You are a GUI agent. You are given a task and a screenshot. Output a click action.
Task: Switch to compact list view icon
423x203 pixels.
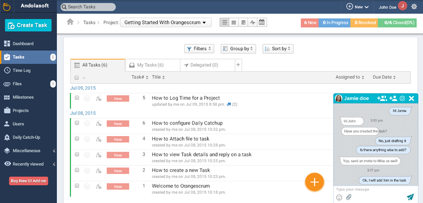tap(234, 22)
